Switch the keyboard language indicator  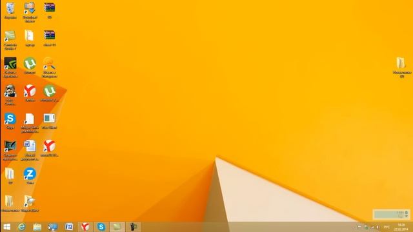point(387,227)
